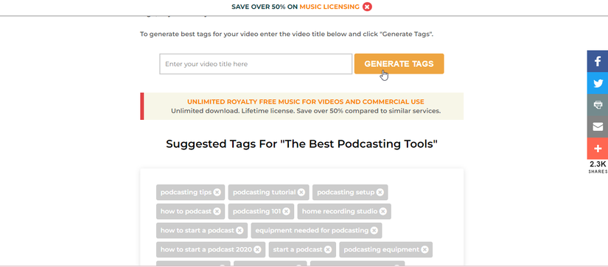This screenshot has width=608, height=267.
Task: Remove the "podcasting tutorial" tag
Action: (x=301, y=192)
